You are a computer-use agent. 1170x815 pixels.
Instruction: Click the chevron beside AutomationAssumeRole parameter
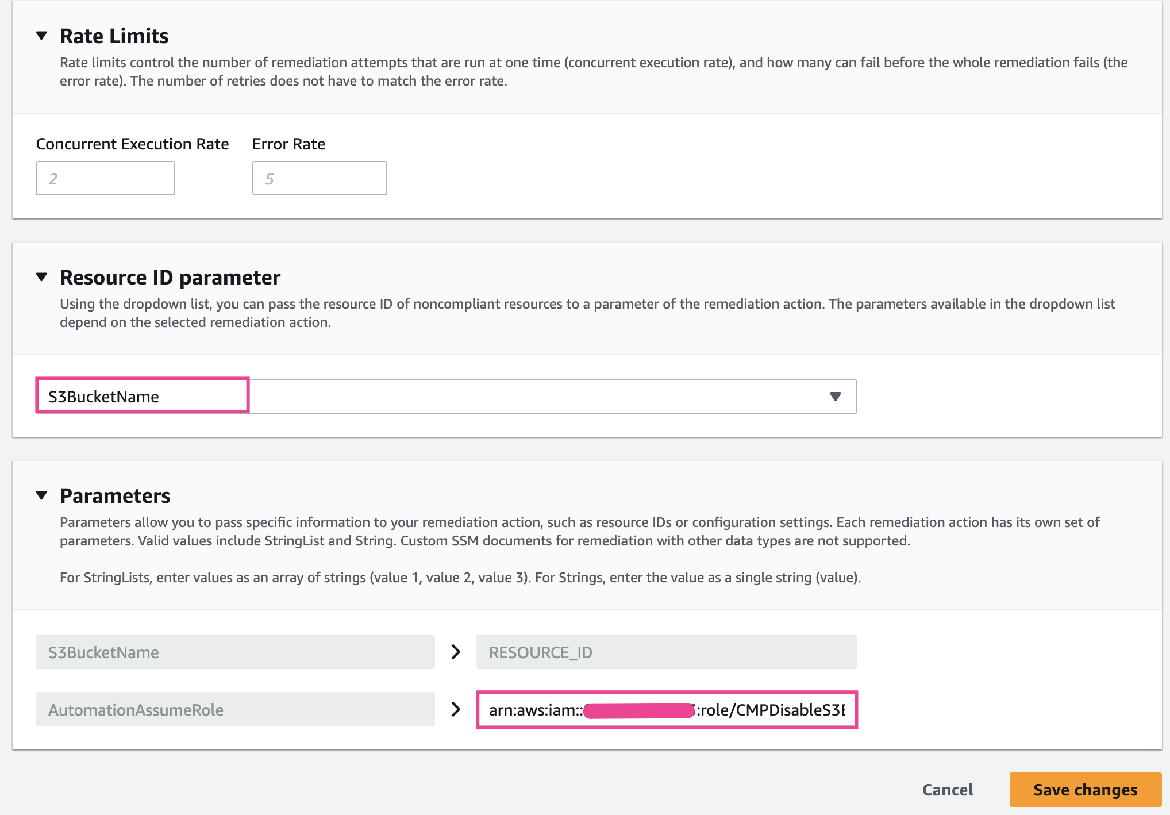tap(456, 709)
